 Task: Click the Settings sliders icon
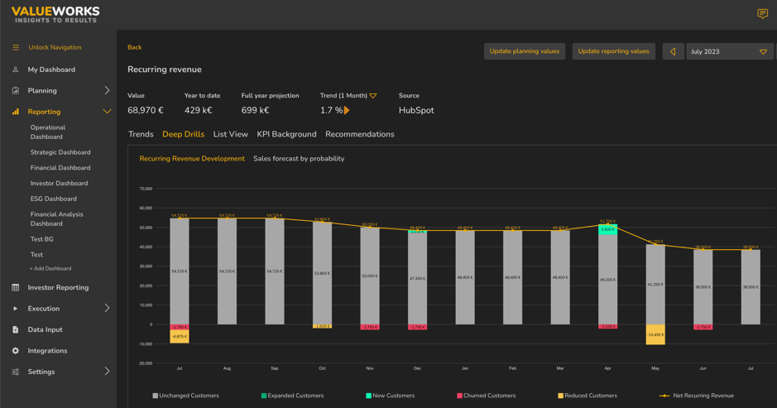pos(16,372)
